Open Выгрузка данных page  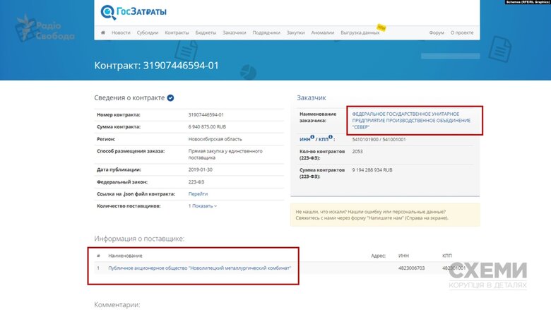coord(360,32)
